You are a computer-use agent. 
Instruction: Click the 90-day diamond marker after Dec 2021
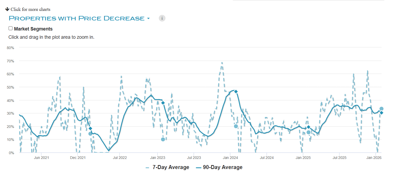pos(90,128)
